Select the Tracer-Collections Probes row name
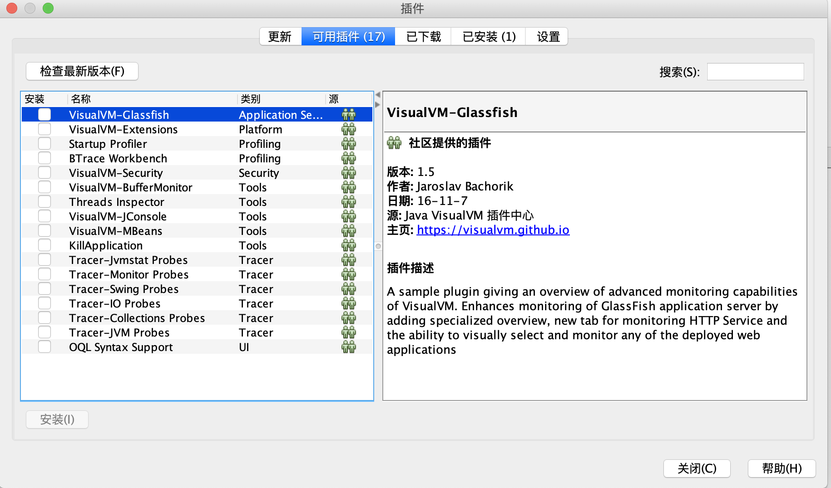The width and height of the screenshot is (831, 488). point(137,318)
